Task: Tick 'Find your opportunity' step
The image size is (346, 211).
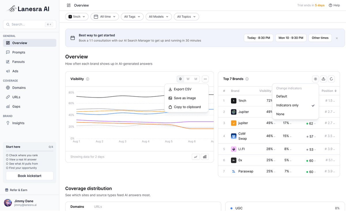Action: tap(7, 168)
